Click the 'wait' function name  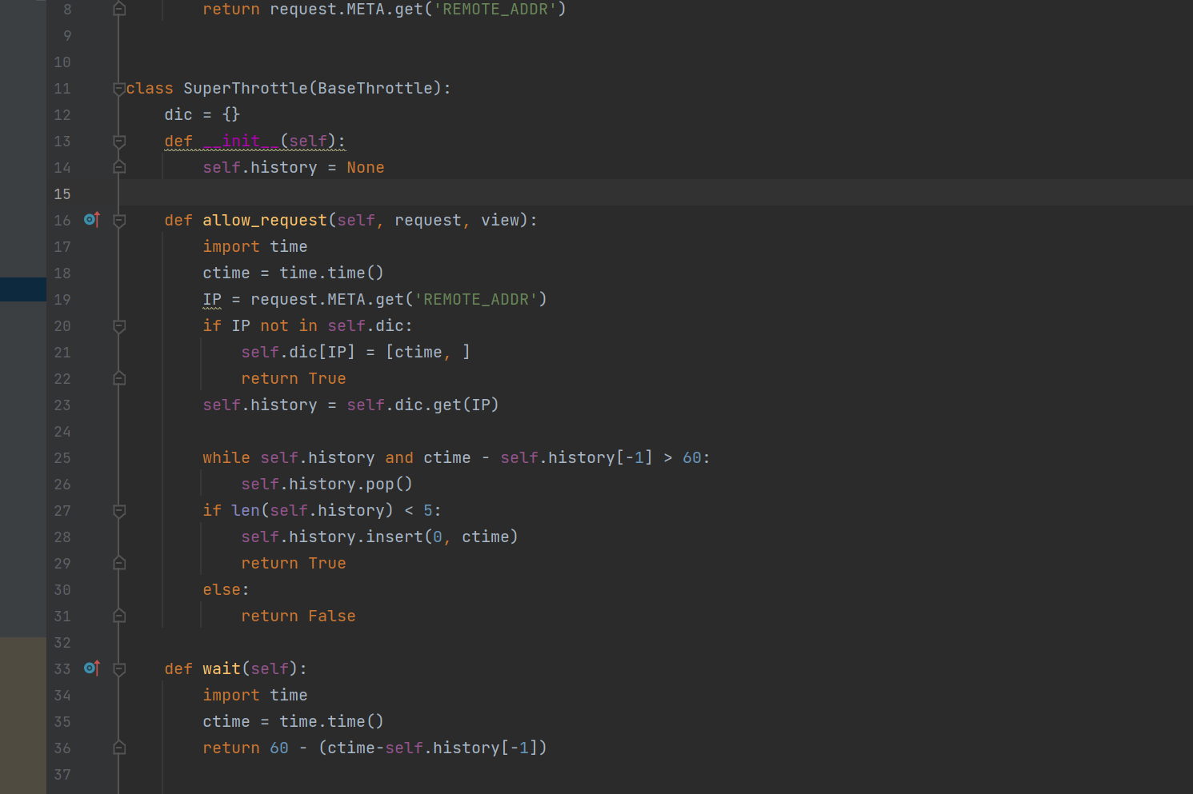[x=222, y=668]
